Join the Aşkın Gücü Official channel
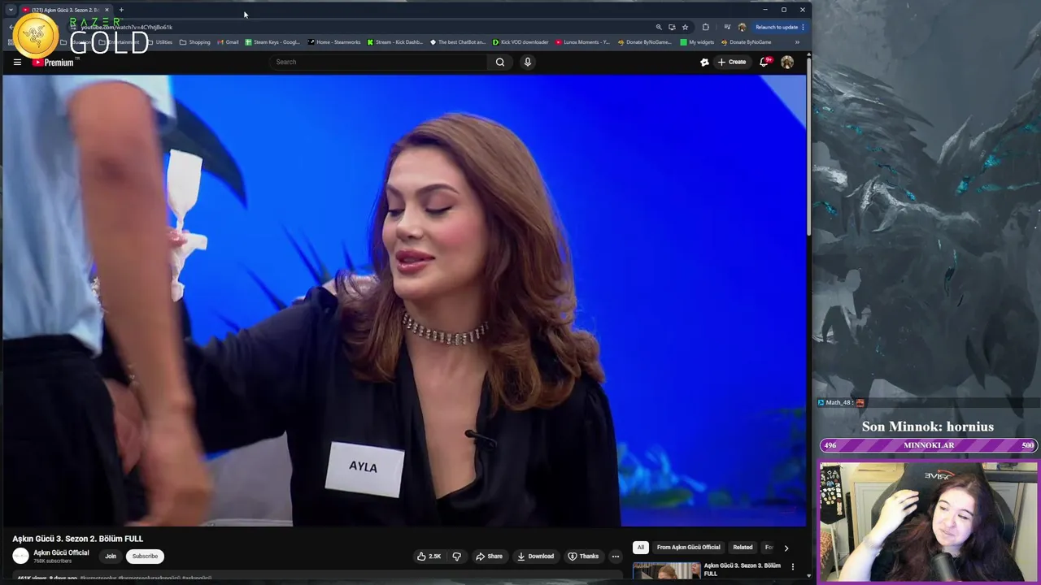 pyautogui.click(x=111, y=557)
